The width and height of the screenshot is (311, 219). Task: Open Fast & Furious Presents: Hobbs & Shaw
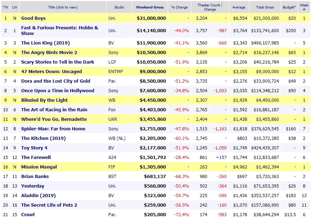tap(60, 31)
